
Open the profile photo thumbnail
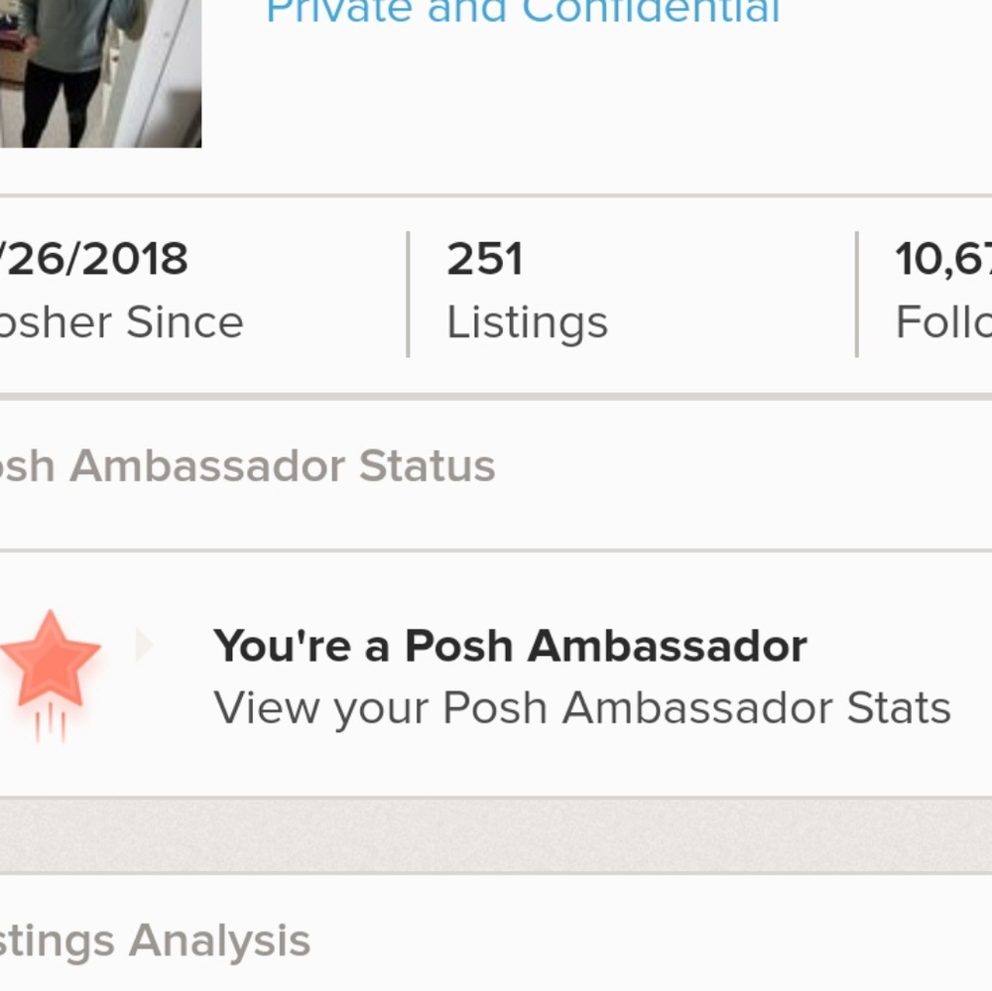coord(99,69)
